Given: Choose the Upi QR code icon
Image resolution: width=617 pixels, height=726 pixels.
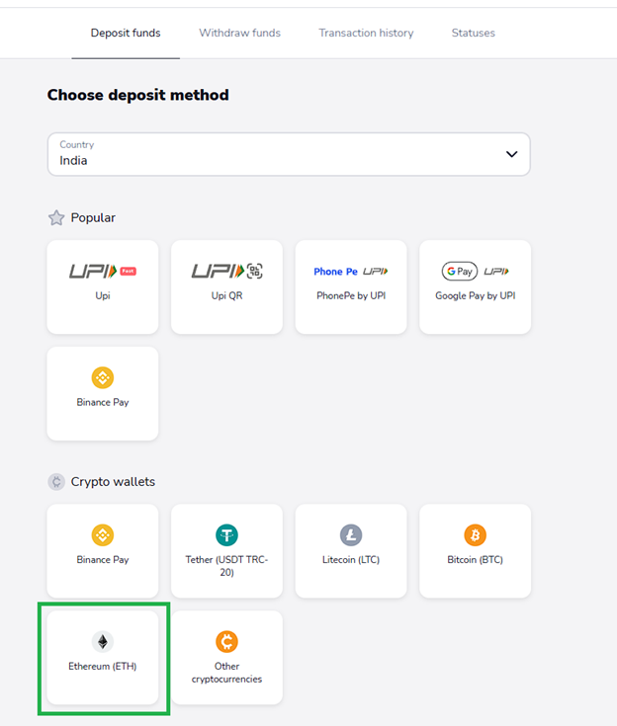Looking at the screenshot, I should 226,271.
